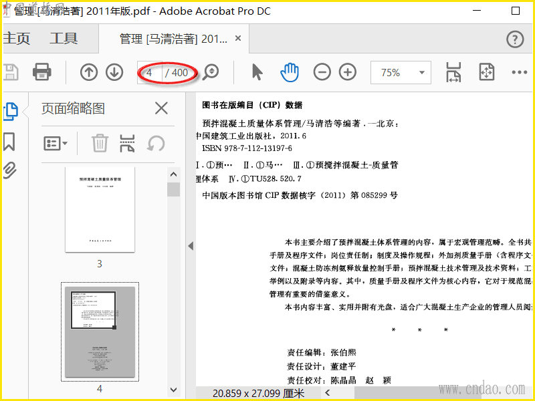Viewport: 535px width, 401px height.
Task: Minimize the Acrobat window
Action: tap(477, 11)
